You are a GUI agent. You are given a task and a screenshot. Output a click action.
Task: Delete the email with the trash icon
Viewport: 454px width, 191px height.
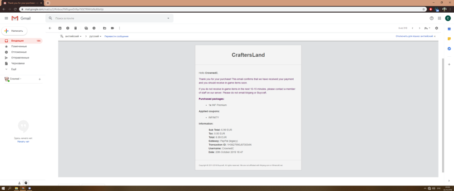pos(75,28)
